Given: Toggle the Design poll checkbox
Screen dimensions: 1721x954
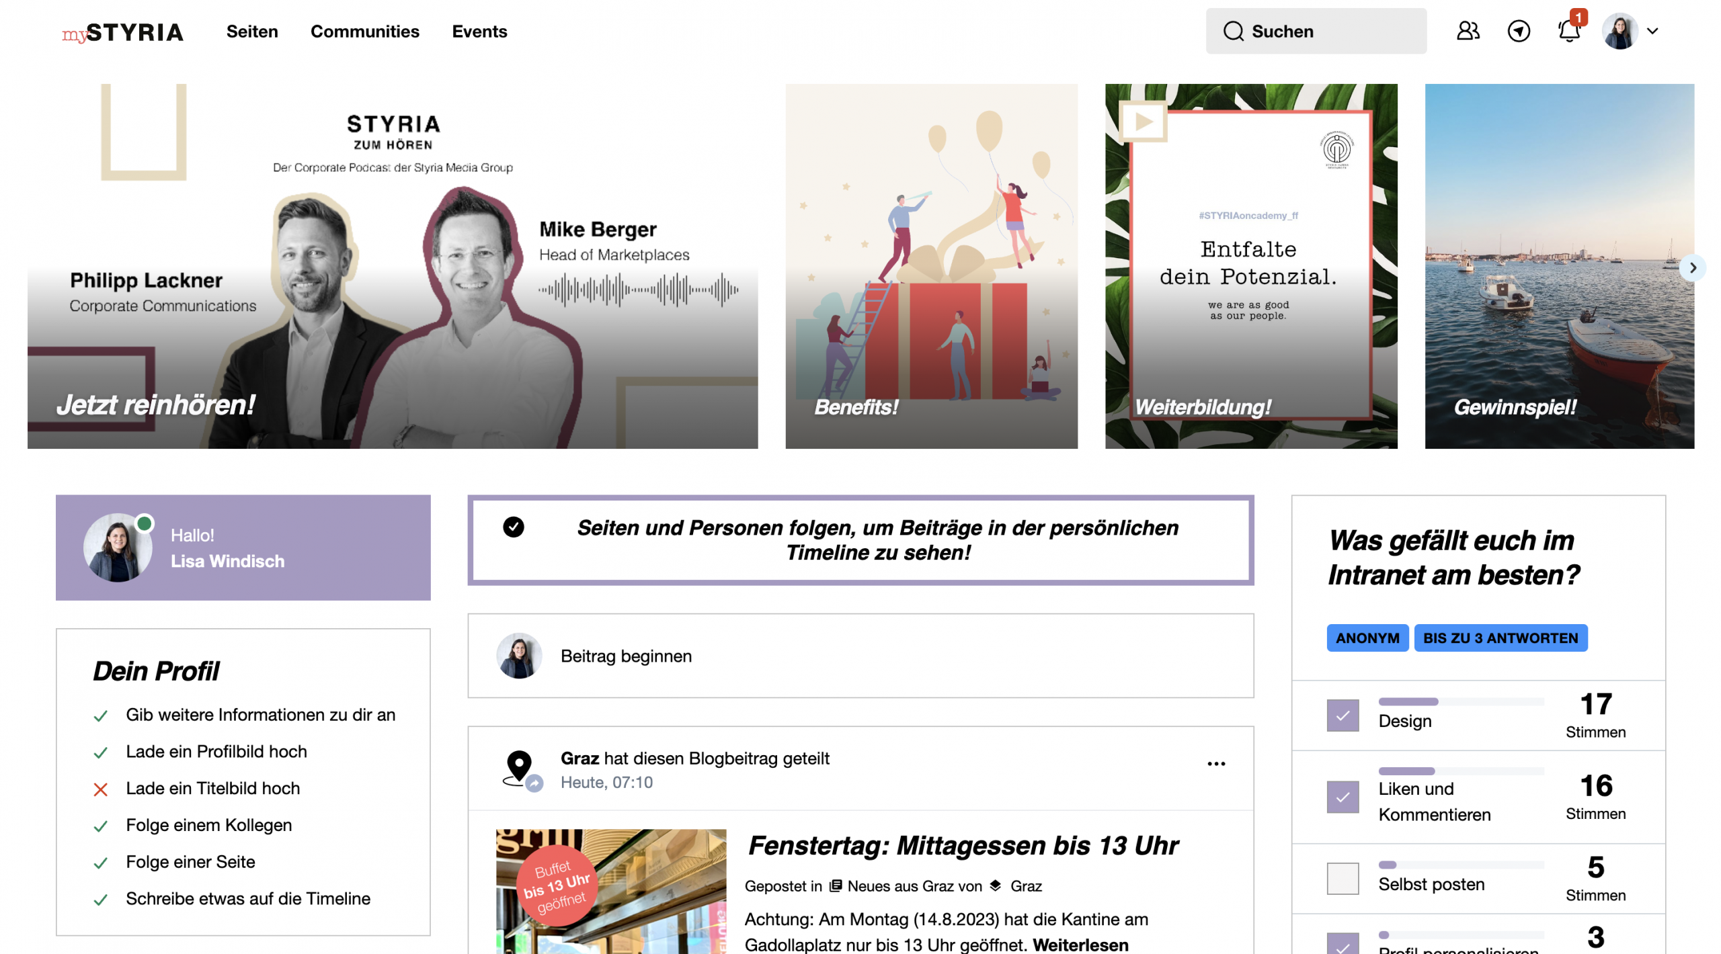Looking at the screenshot, I should tap(1342, 715).
